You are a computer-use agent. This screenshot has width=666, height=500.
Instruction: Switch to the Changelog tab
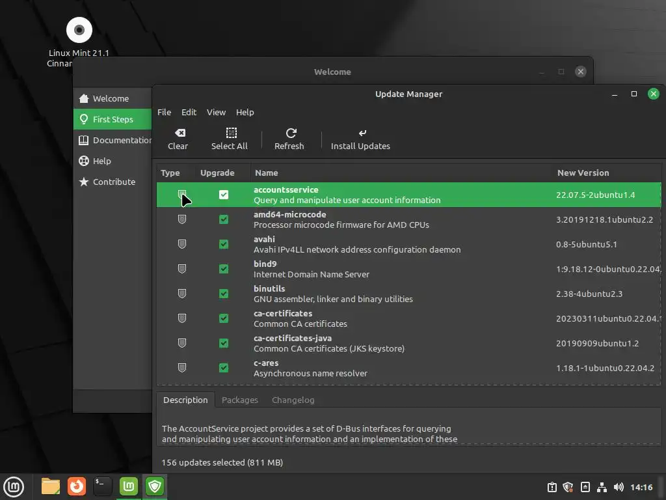coord(293,400)
